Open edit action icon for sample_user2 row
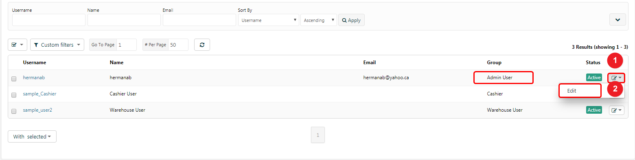The width and height of the screenshot is (635, 160). point(616,110)
